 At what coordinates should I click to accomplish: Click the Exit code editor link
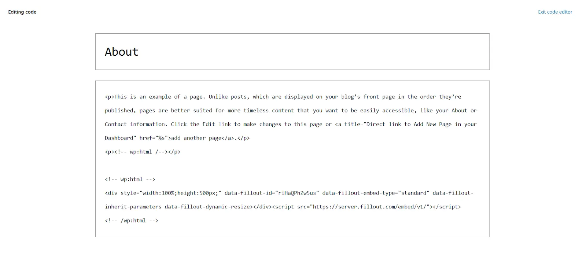(x=555, y=12)
